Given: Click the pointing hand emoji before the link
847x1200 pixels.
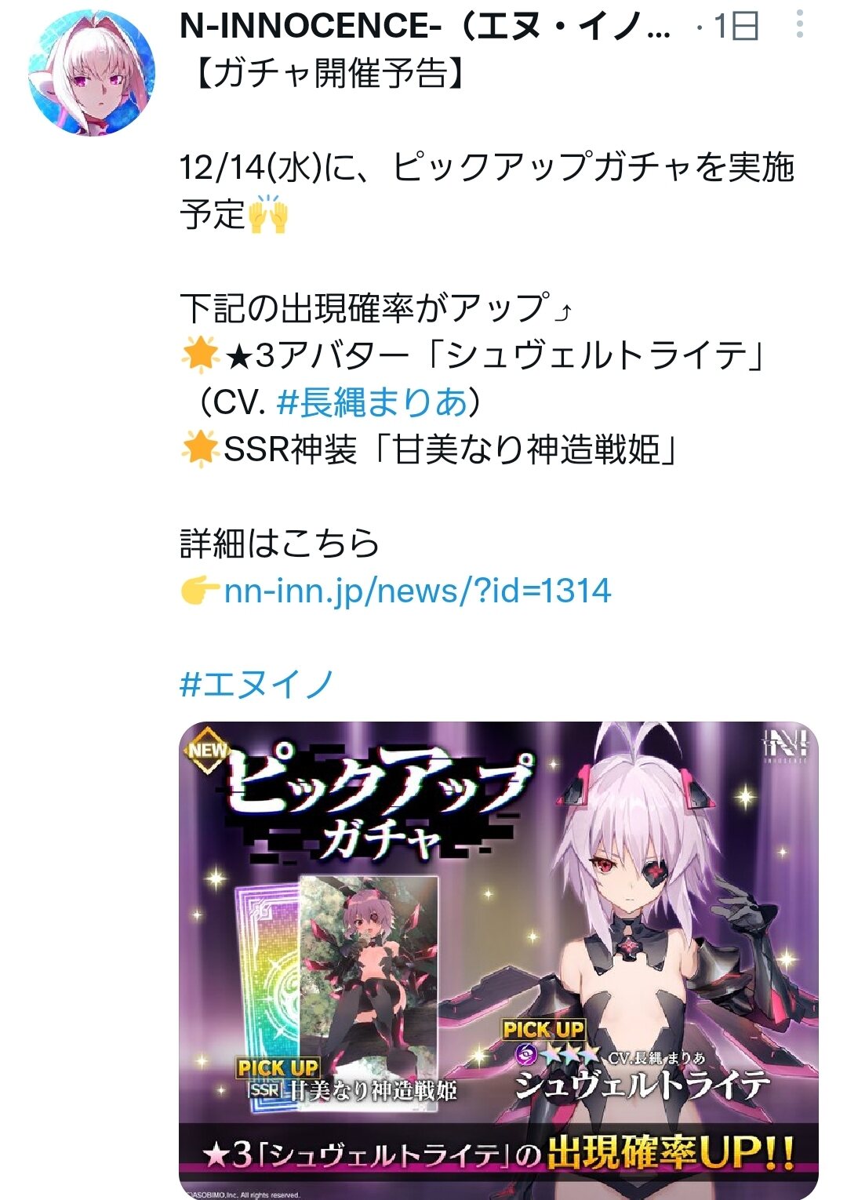Looking at the screenshot, I should (200, 591).
